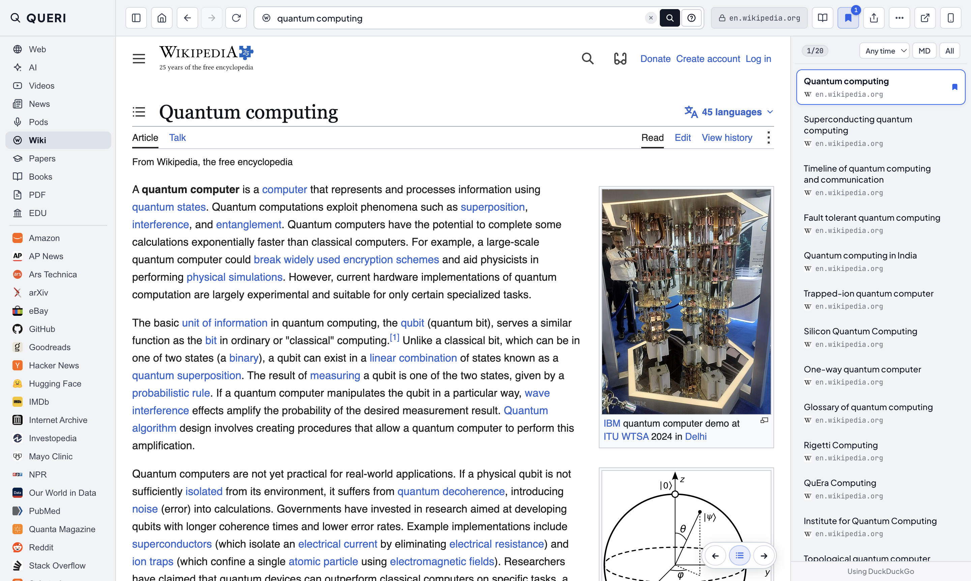Click the Donate link
Image resolution: width=971 pixels, height=581 pixels.
point(655,59)
